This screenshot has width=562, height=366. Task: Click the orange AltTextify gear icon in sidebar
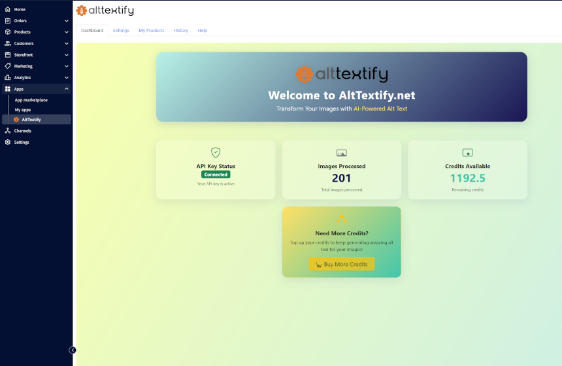[x=16, y=120]
